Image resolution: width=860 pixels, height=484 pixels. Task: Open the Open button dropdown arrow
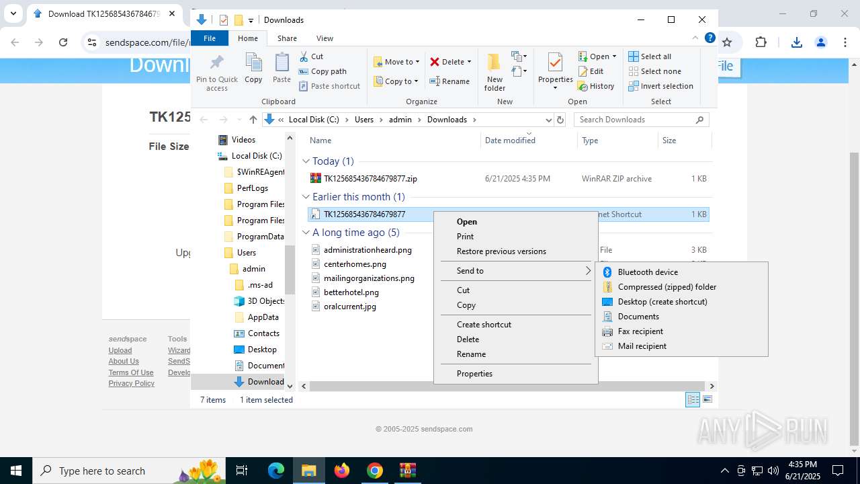614,56
